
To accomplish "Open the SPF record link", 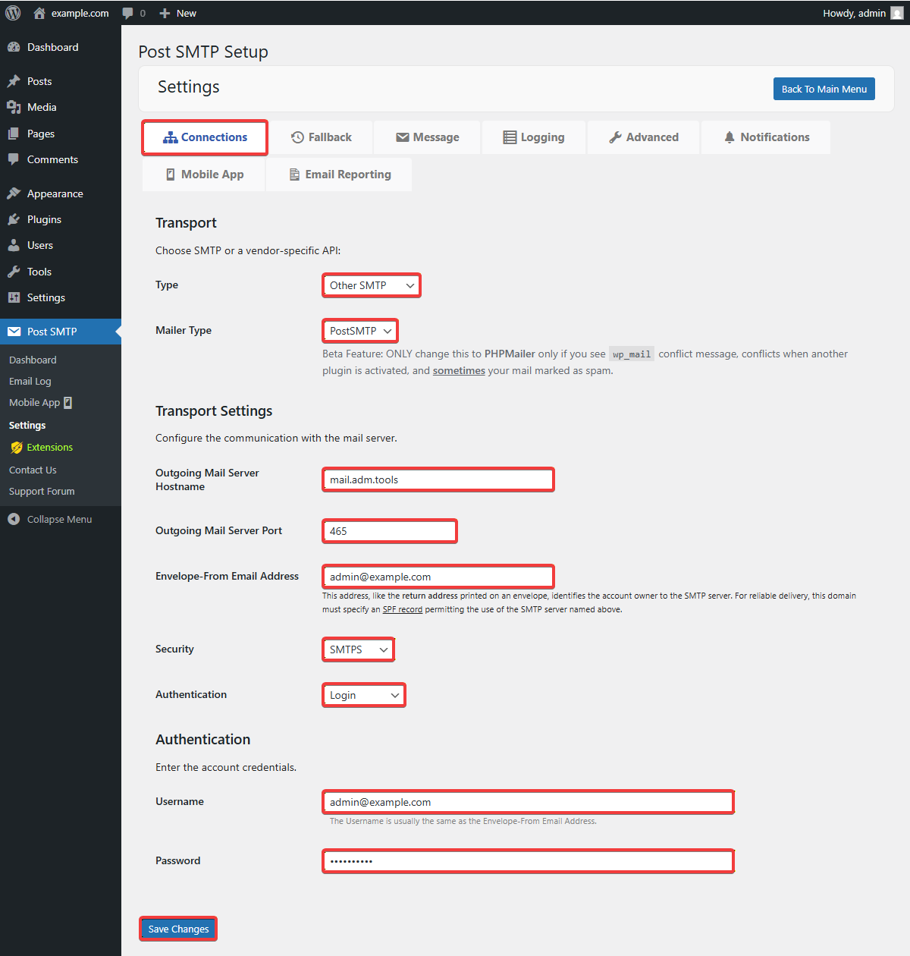I will [402, 609].
